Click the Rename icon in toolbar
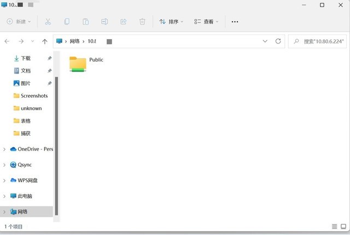The width and height of the screenshot is (350, 235). coord(104,22)
